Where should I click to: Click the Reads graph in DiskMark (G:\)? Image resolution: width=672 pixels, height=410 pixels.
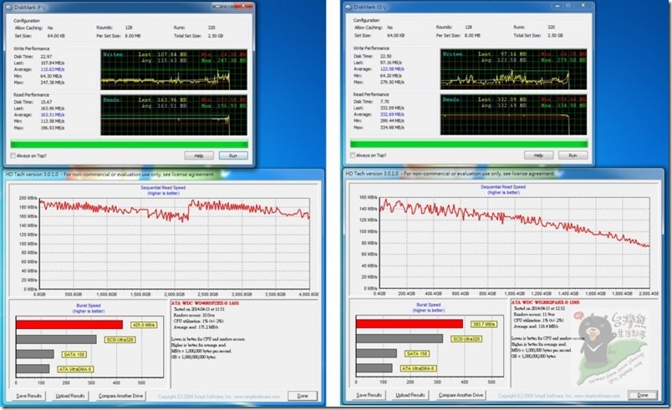point(513,114)
